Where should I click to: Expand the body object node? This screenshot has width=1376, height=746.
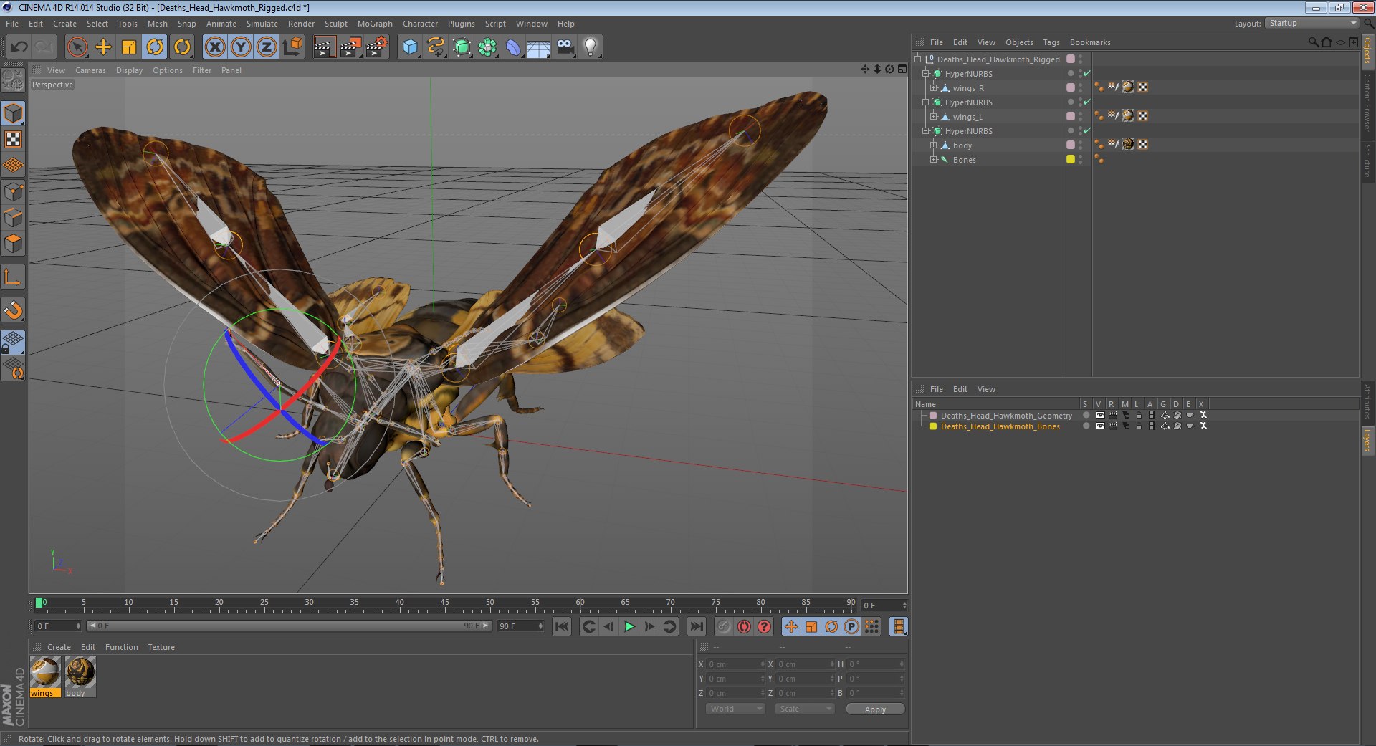pos(934,145)
